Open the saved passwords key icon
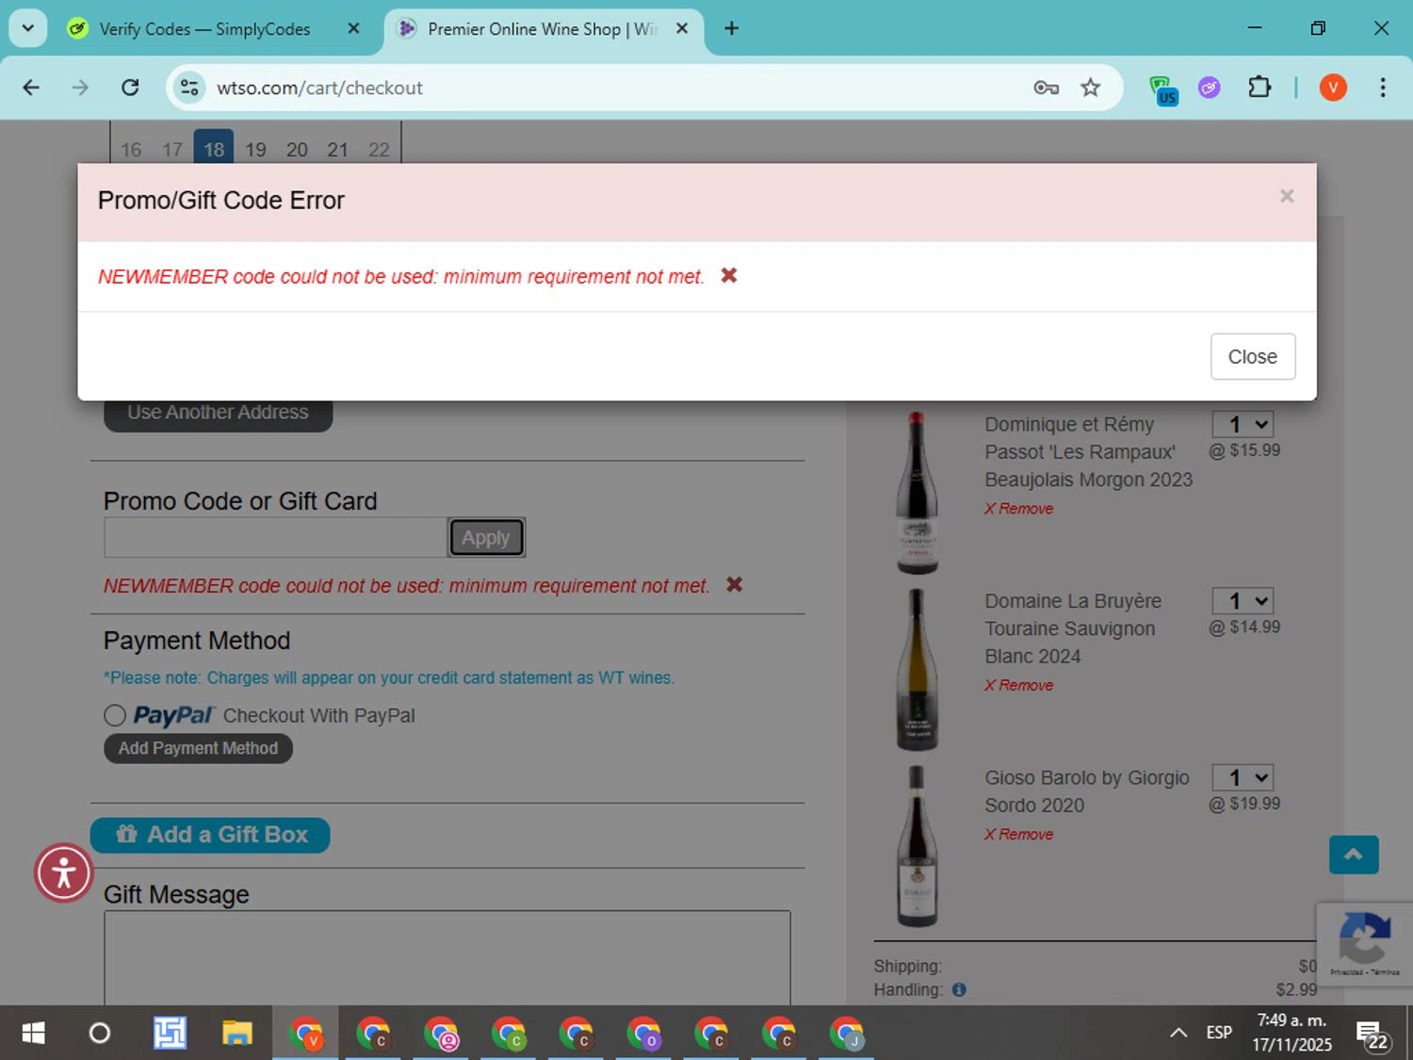This screenshot has height=1060, width=1413. pos(1047,88)
